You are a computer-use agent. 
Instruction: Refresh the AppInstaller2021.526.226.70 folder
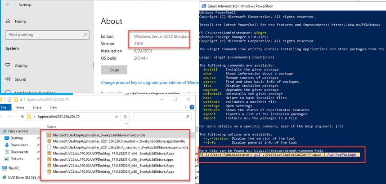pos(125,117)
